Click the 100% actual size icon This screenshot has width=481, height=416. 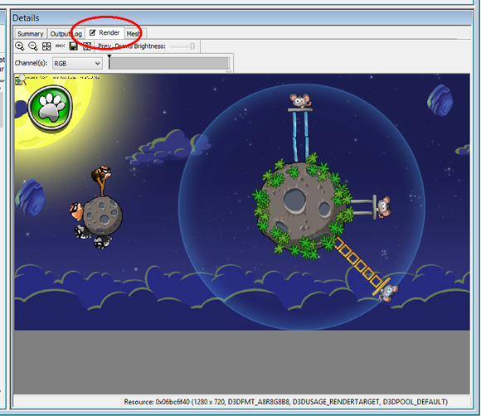coord(60,46)
